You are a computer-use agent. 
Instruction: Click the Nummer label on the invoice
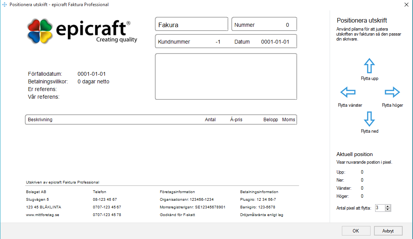click(244, 25)
